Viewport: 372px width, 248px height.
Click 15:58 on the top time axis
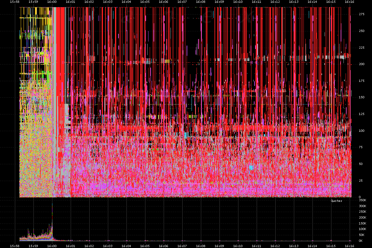pos(15,2)
